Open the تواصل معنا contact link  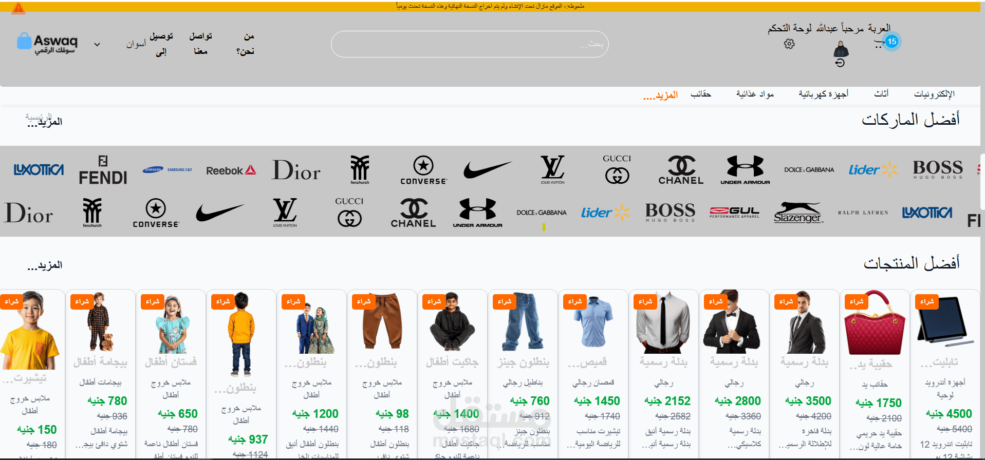(200, 44)
